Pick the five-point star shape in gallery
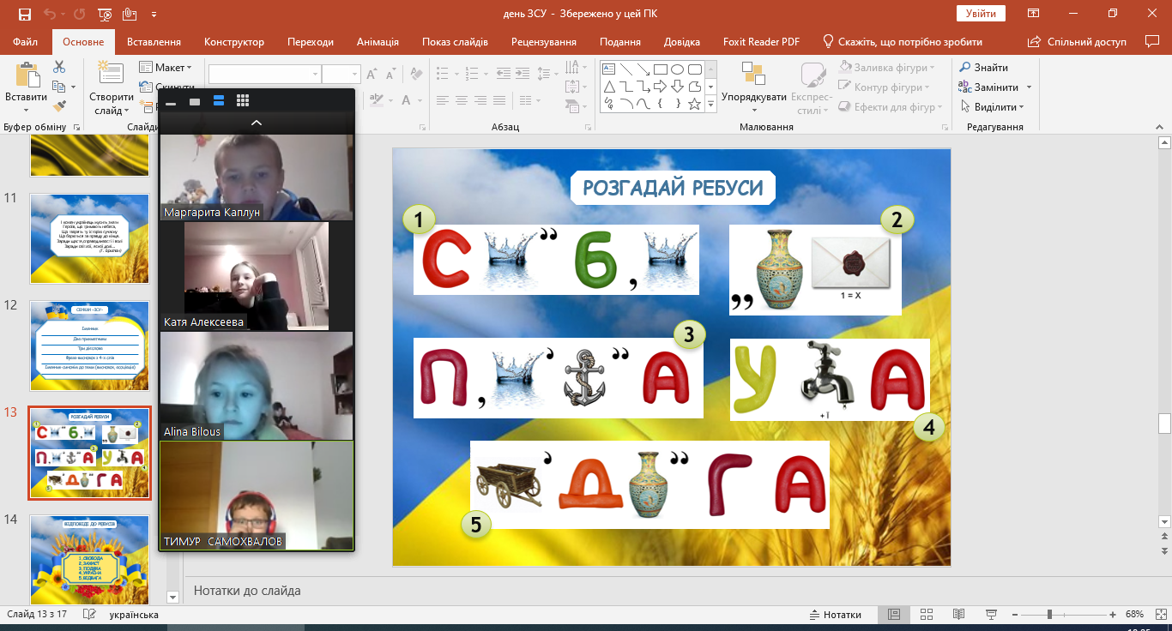 pyautogui.click(x=695, y=104)
